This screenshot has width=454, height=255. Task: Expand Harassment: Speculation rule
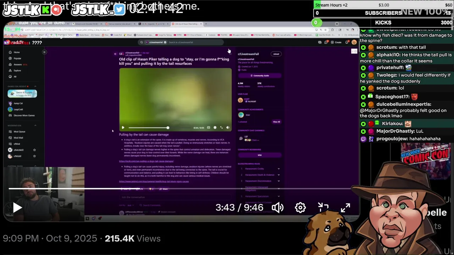tap(260, 196)
